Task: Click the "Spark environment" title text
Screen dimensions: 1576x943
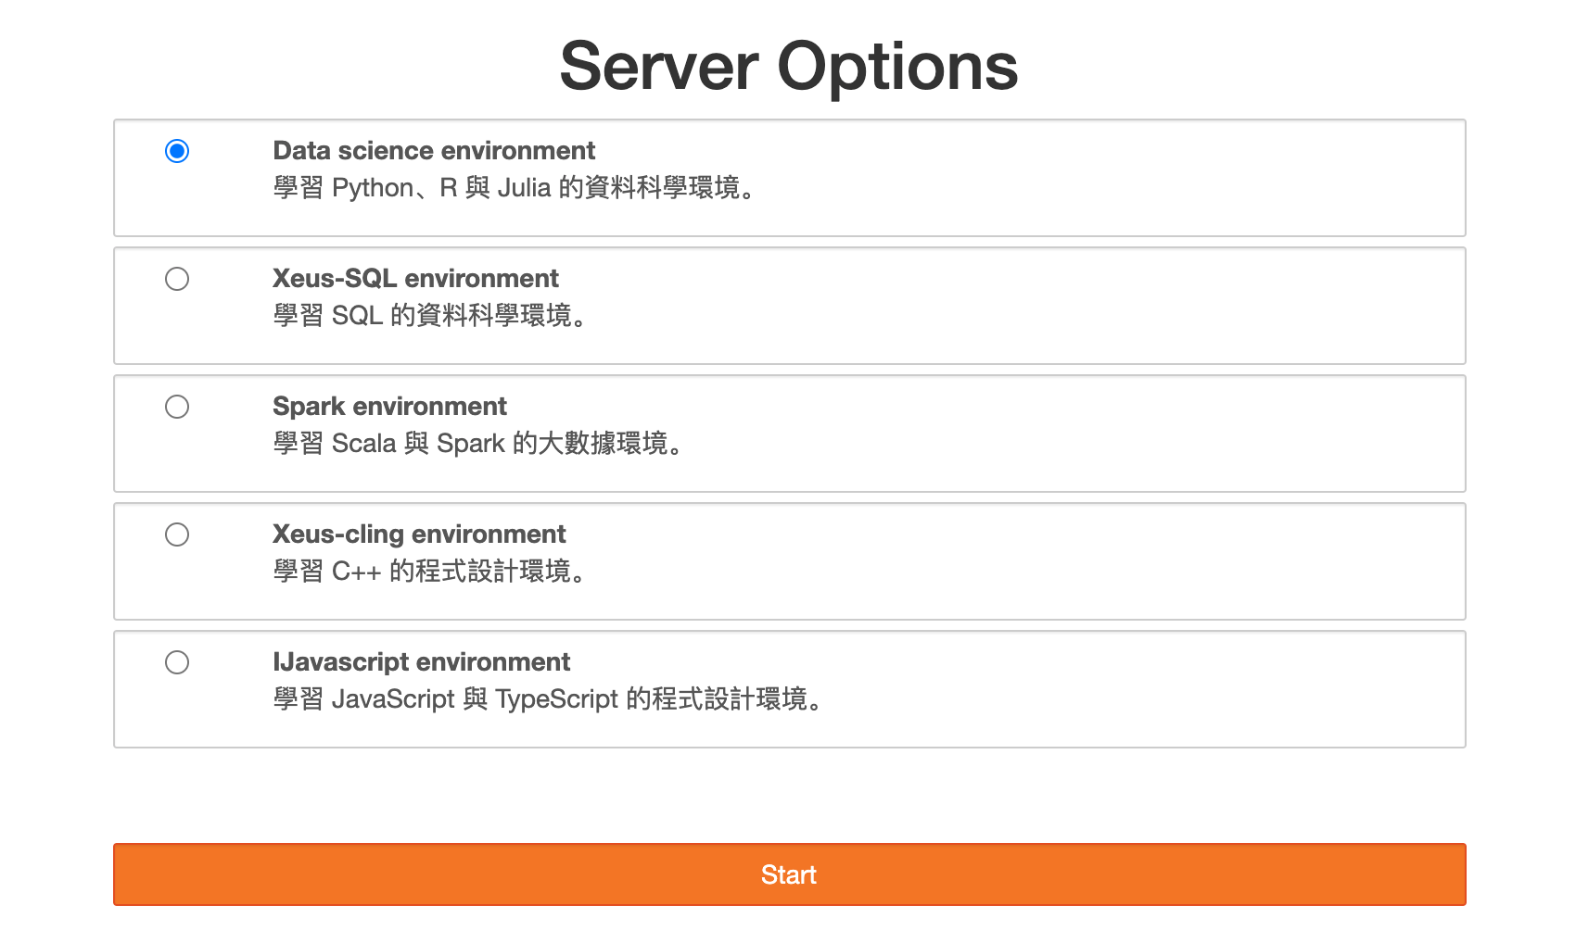Action: pyautogui.click(x=389, y=406)
